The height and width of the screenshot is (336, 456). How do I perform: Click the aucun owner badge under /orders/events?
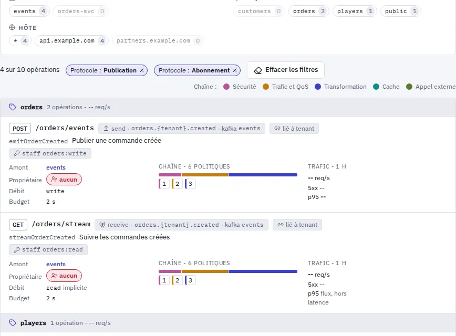tap(64, 180)
